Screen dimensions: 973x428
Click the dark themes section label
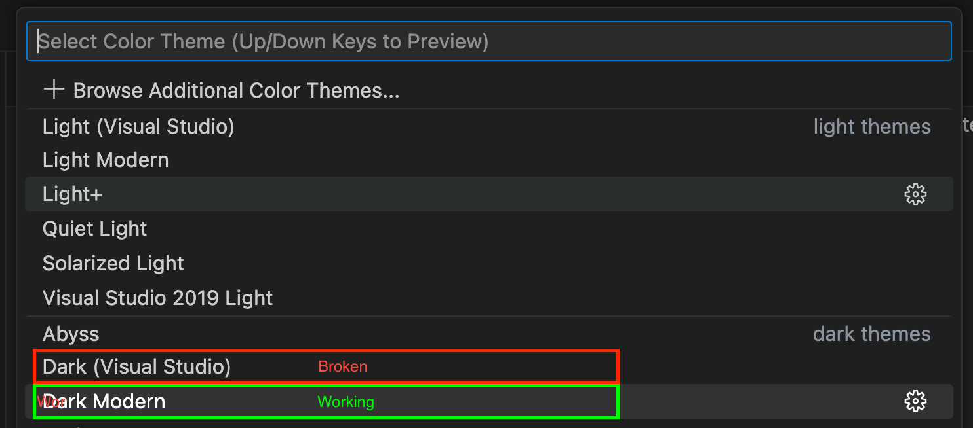tap(872, 333)
